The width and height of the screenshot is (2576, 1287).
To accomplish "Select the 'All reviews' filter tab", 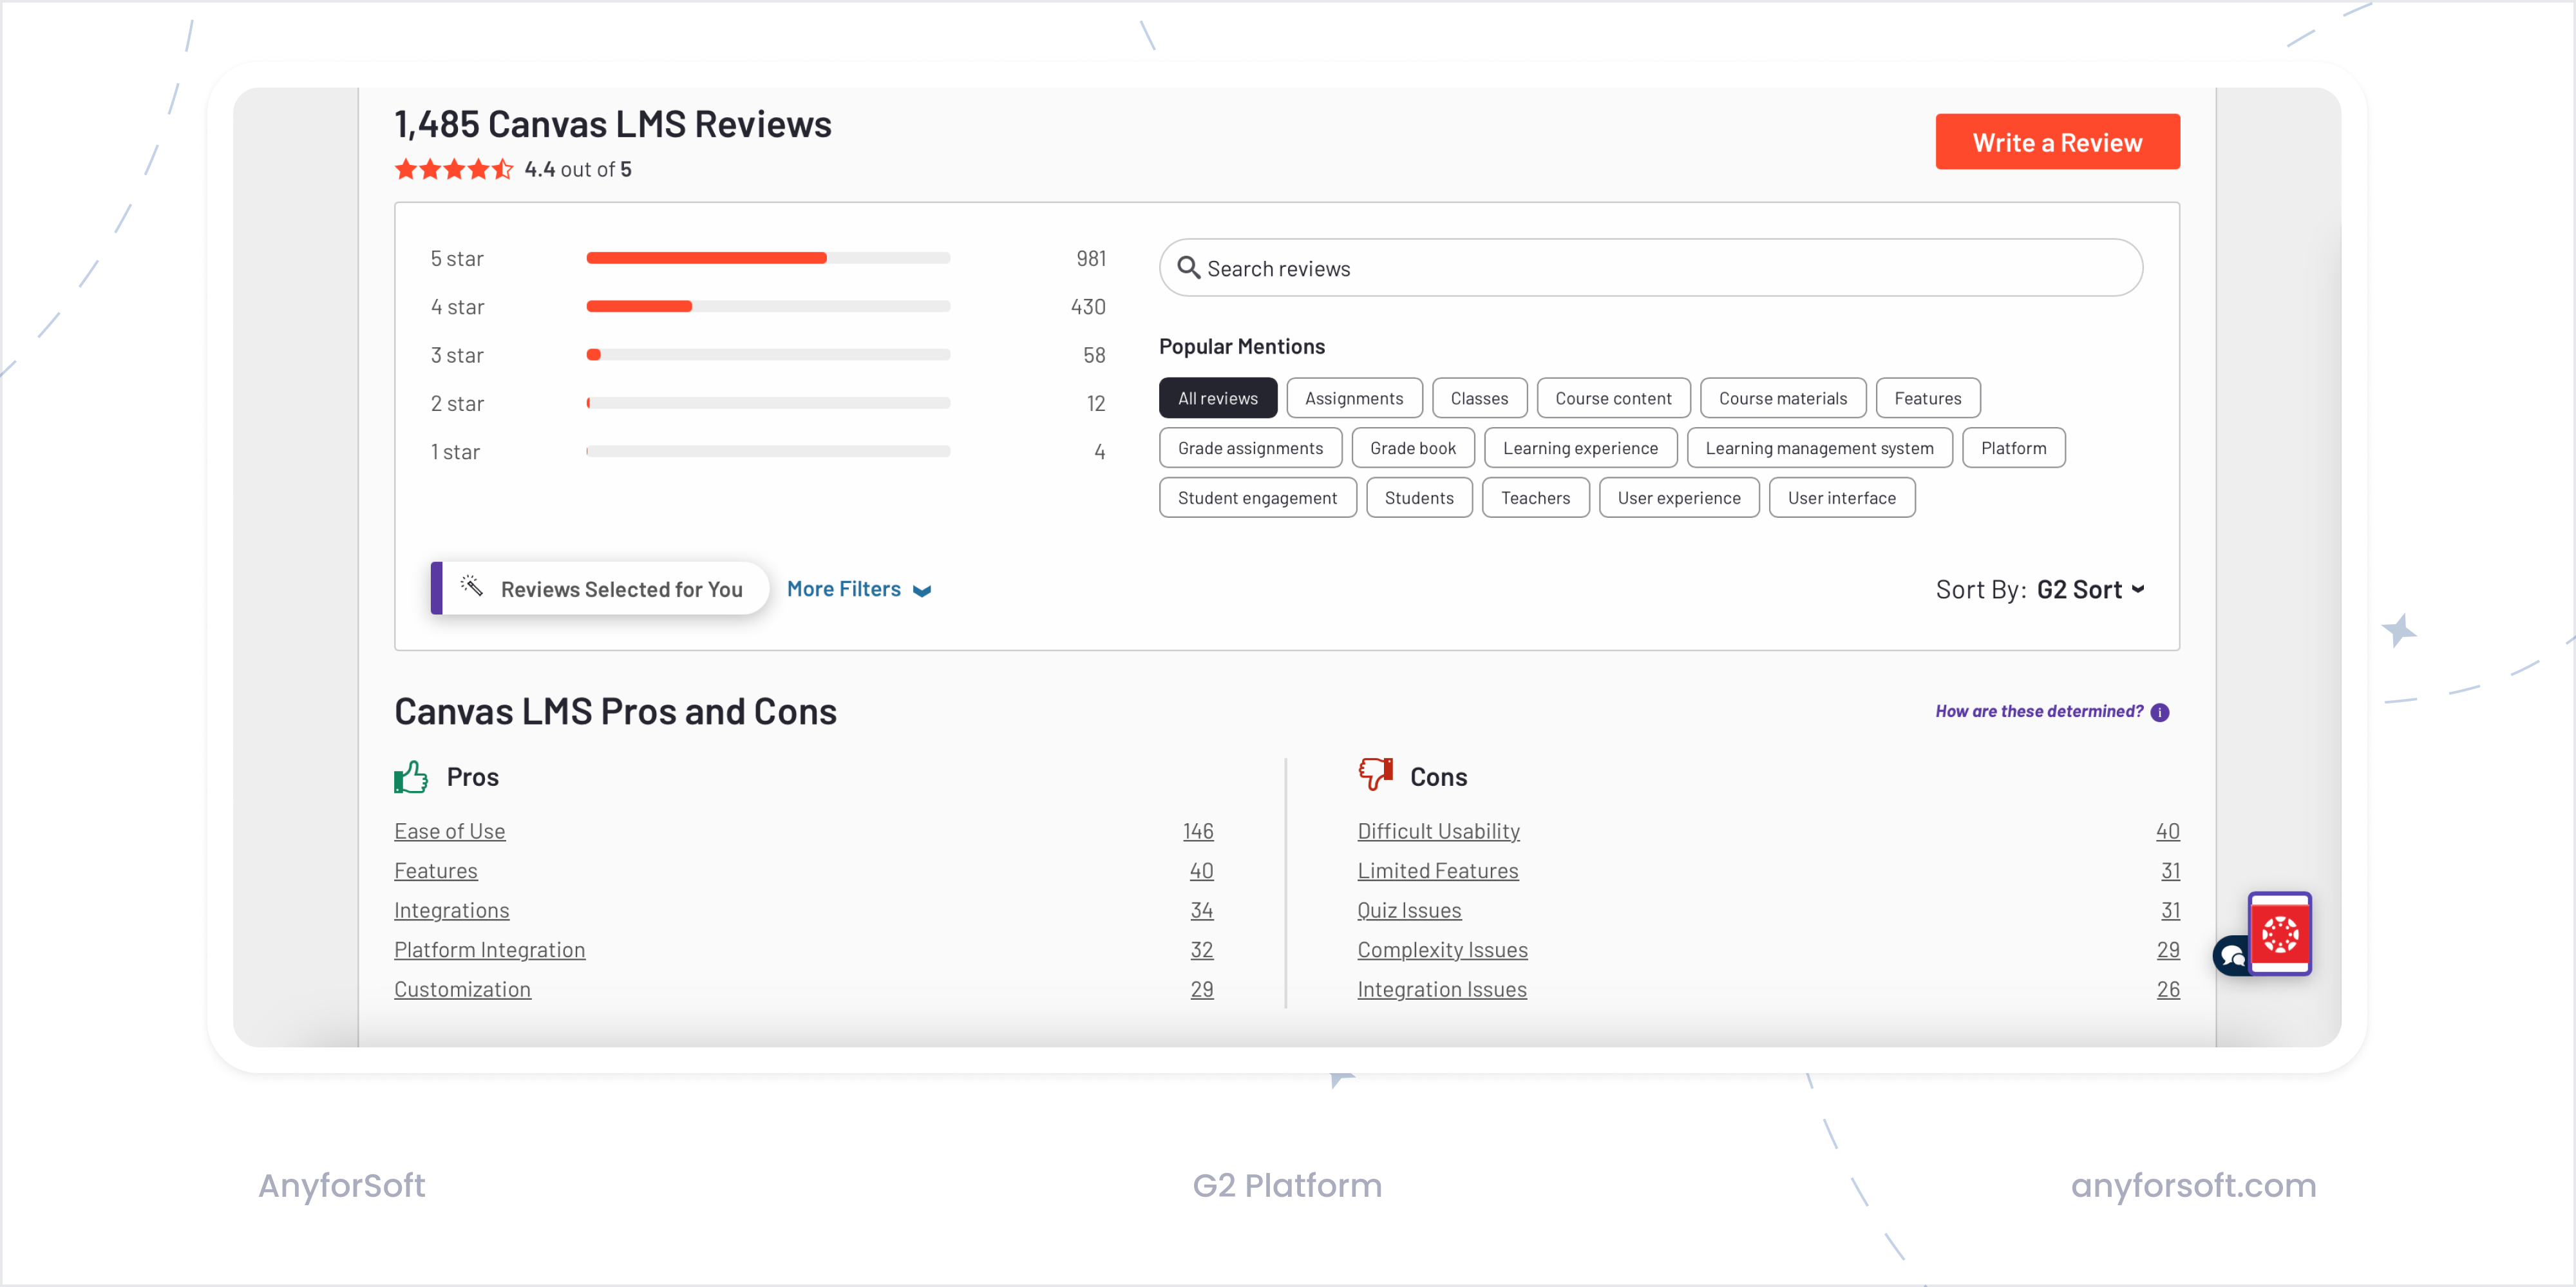I will point(1218,397).
